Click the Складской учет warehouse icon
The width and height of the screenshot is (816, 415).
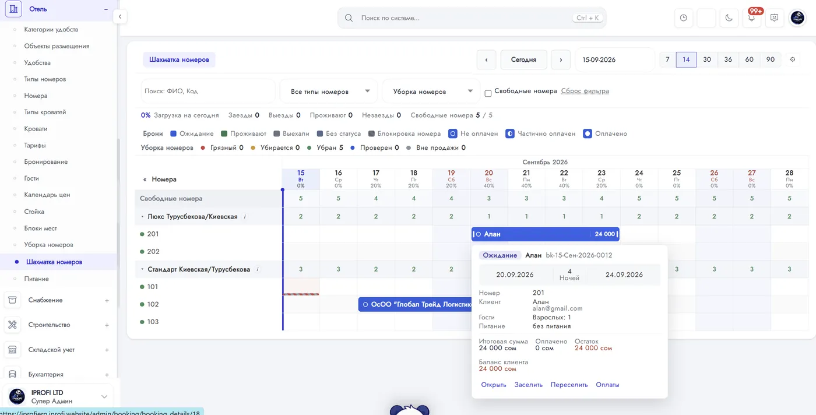tap(12, 350)
